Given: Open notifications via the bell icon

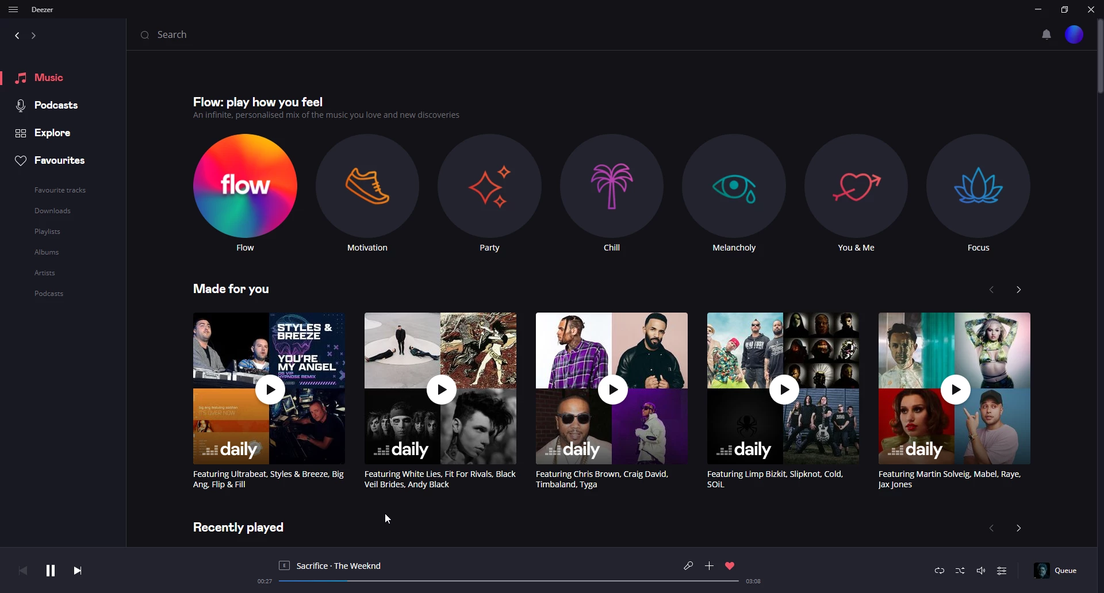Looking at the screenshot, I should [1046, 34].
